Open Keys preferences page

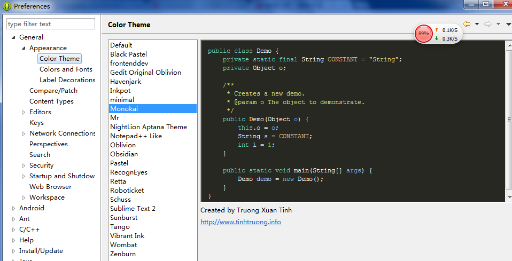point(36,123)
